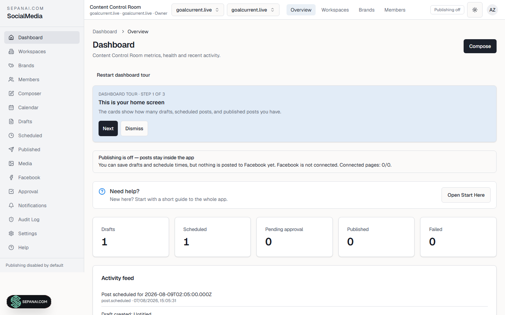Viewport: 505px width, 315px height.
Task: Click the Sepanai.com logo badge
Action: tap(29, 302)
